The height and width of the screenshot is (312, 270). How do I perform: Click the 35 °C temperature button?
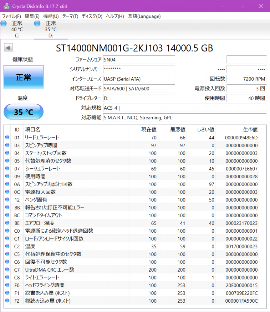pyautogui.click(x=24, y=112)
